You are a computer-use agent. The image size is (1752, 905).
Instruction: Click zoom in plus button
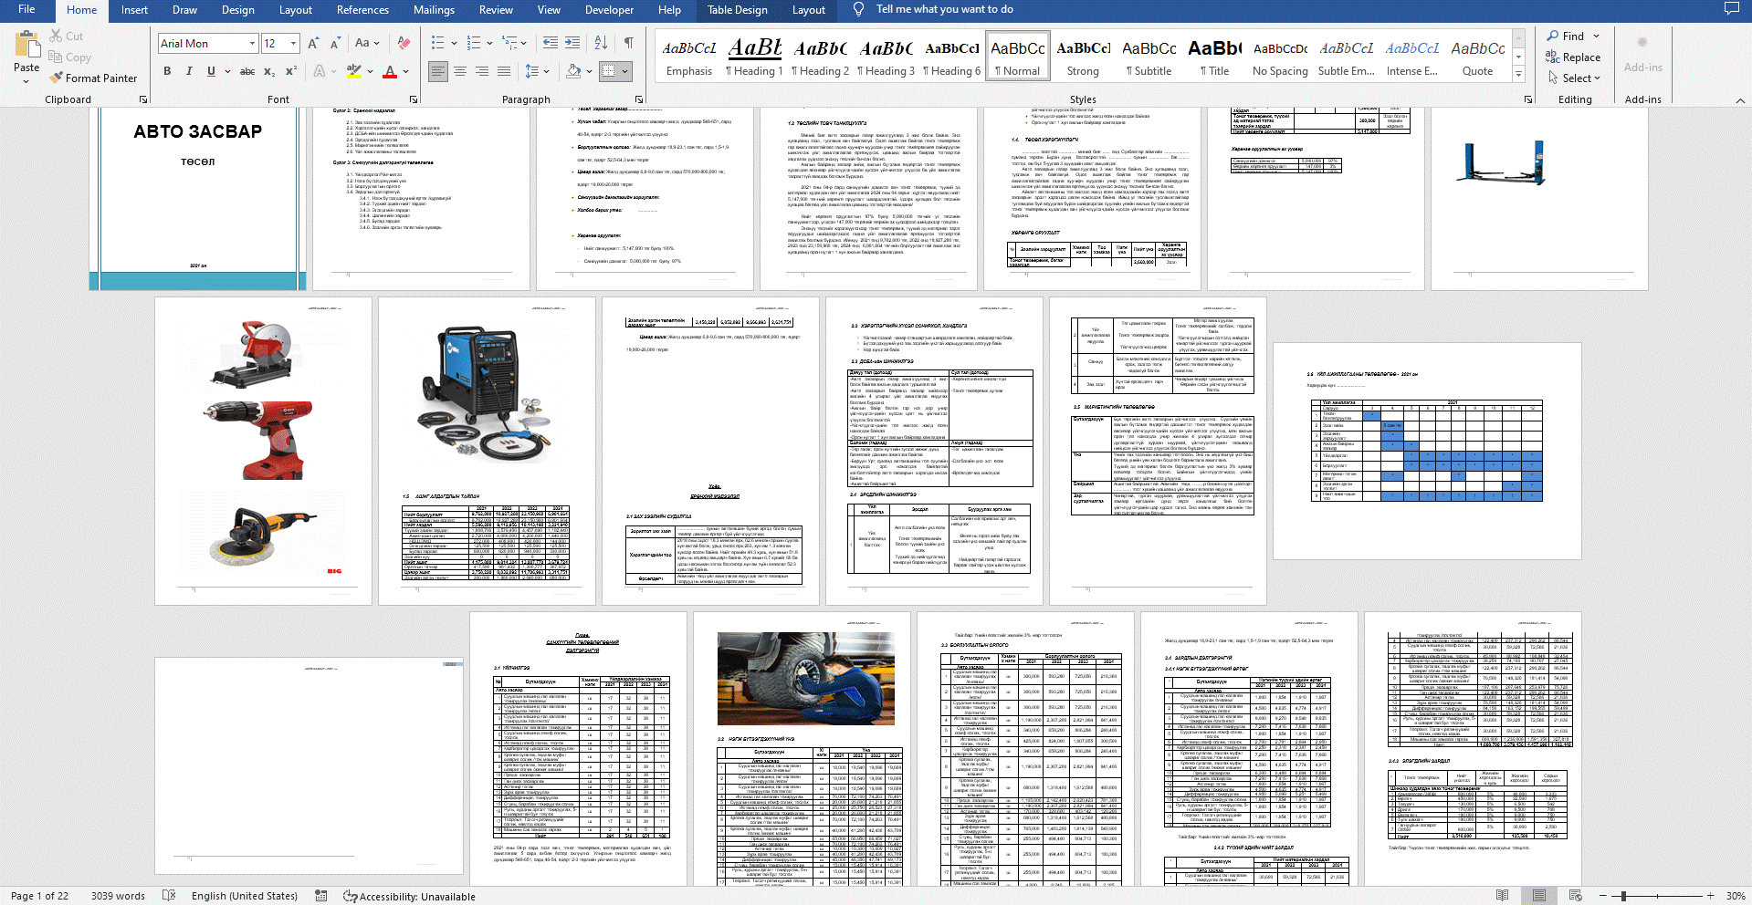click(x=1709, y=896)
